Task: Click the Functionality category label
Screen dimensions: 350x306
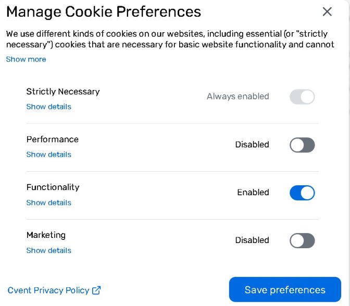Action: point(53,187)
